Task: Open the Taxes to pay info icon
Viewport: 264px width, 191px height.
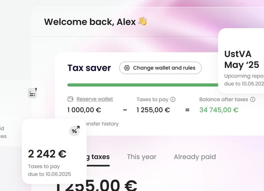Action: tap(173, 99)
